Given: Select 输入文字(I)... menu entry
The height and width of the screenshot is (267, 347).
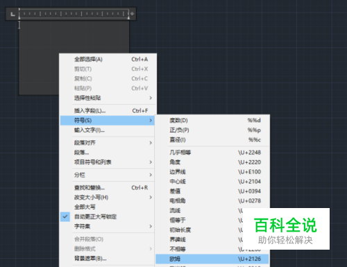Looking at the screenshot, I should pyautogui.click(x=108, y=130).
